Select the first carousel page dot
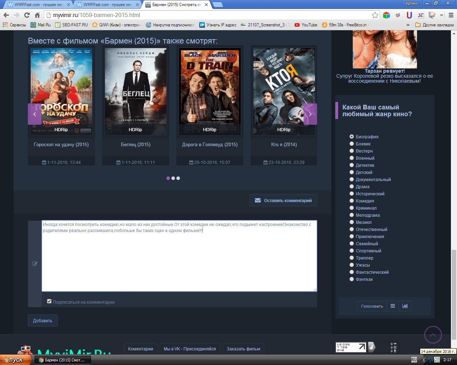Screen dimensions: 457x365 coord(168,178)
